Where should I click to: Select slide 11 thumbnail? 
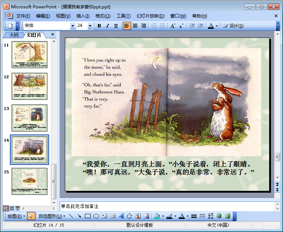30,55
